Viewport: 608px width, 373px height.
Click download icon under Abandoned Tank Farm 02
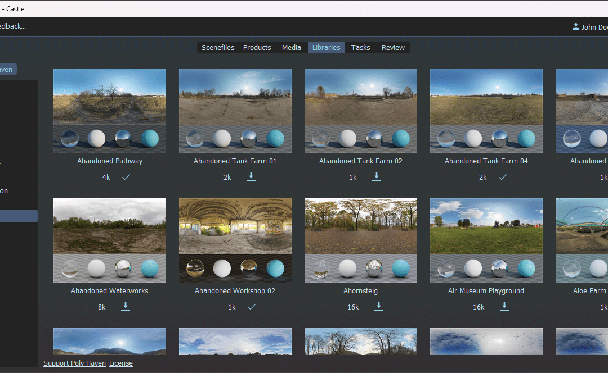click(x=377, y=176)
